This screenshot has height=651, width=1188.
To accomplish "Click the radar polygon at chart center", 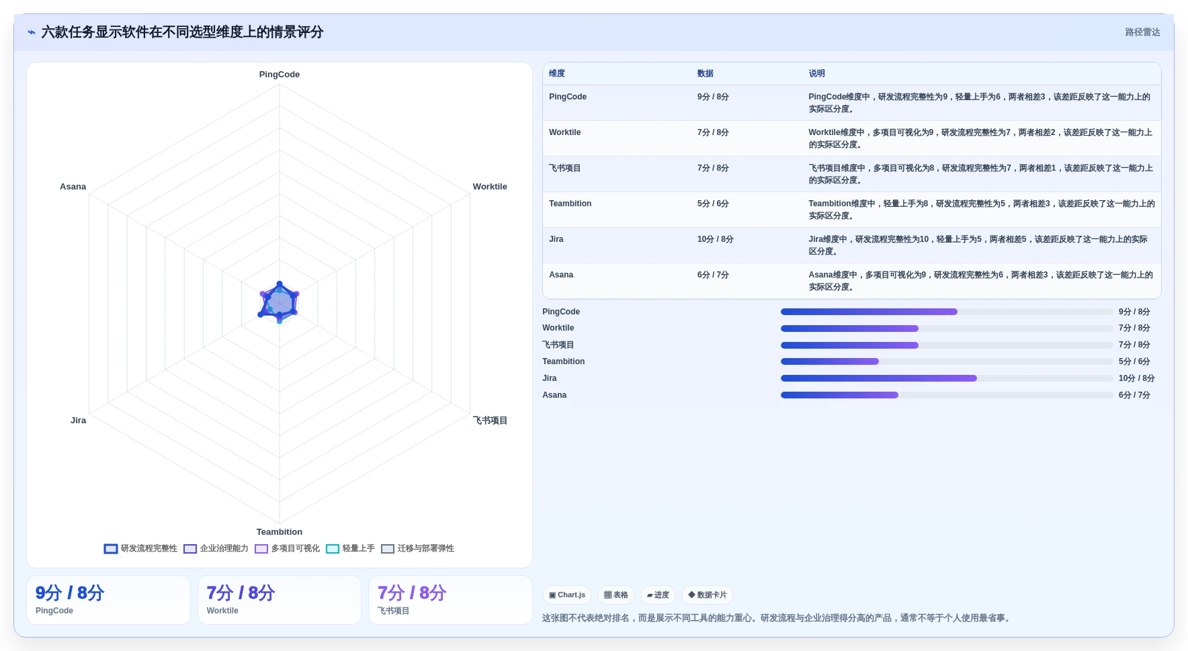I will pyautogui.click(x=280, y=303).
